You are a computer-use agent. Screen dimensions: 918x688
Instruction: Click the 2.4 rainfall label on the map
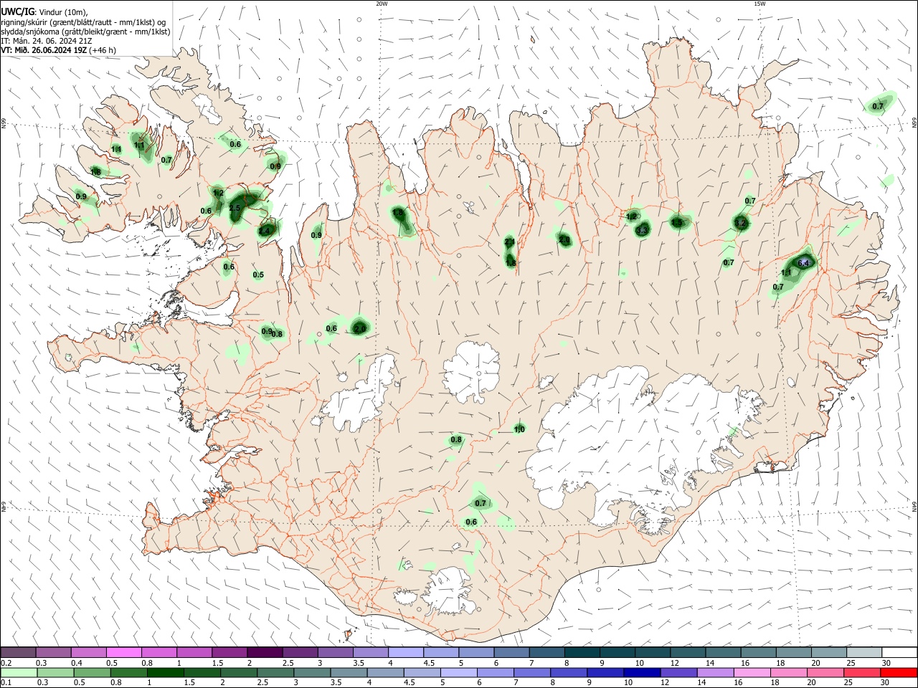coord(265,231)
